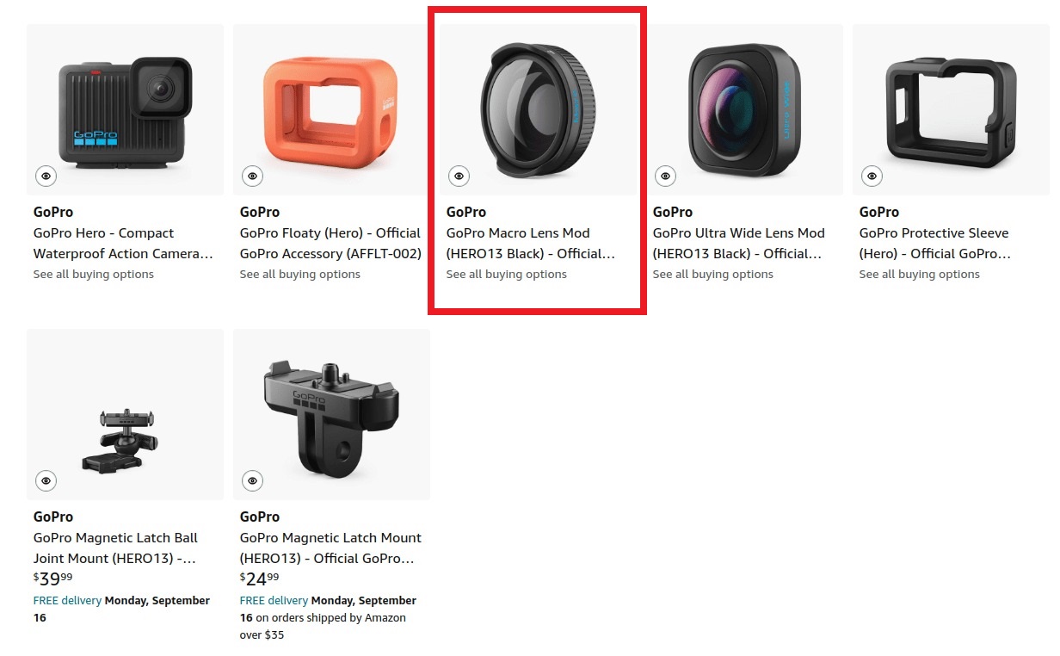Open the GoPro Hero Compact Waterproof Action Camera title

coord(123,244)
